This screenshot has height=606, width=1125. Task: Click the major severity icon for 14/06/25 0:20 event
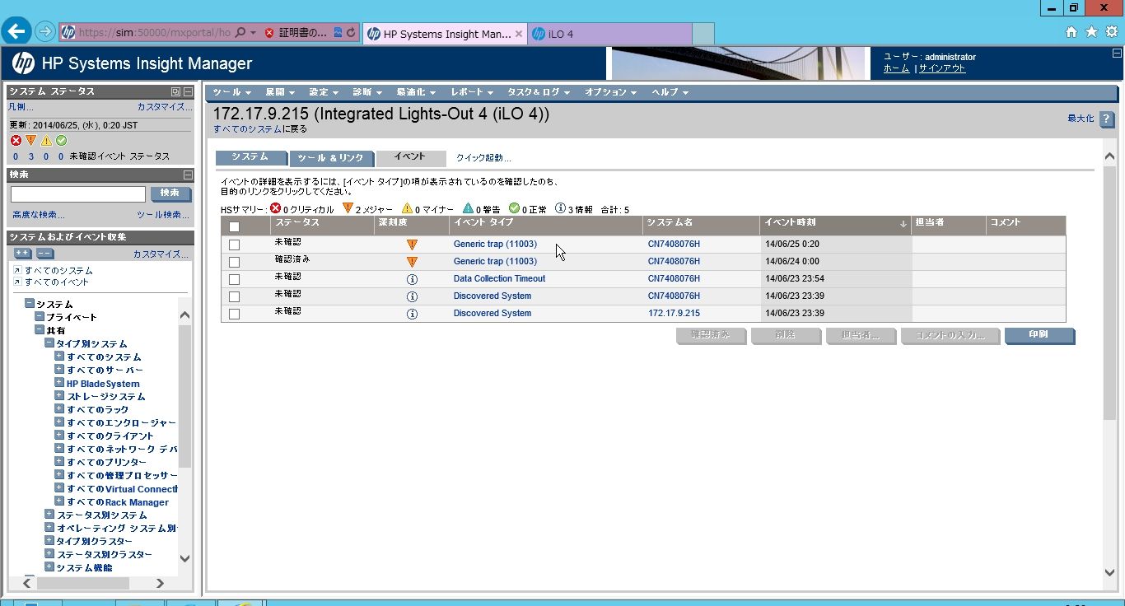pos(412,245)
